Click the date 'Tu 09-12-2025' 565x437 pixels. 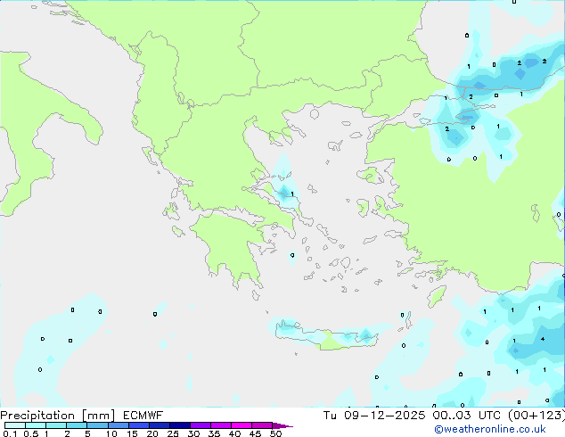click(374, 416)
